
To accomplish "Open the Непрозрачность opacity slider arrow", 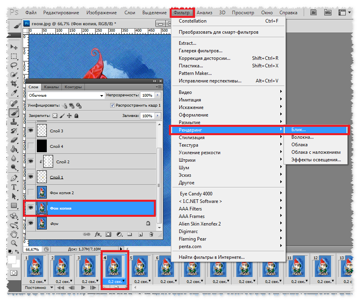I will pyautogui.click(x=158, y=95).
